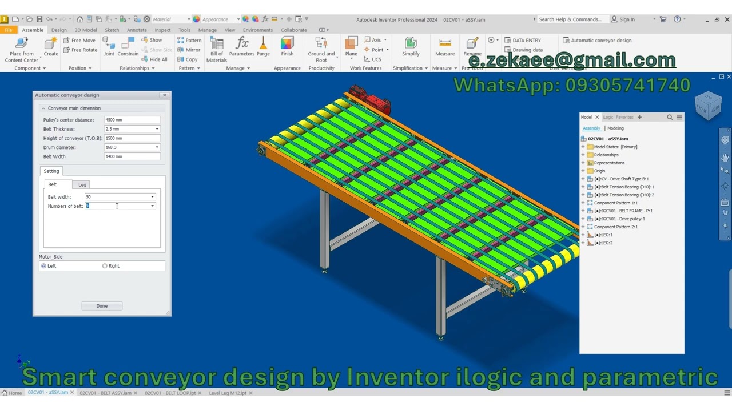This screenshot has height=411, width=732.
Task: Select CV - Drive Shaft Type B:1 item
Action: 620,179
